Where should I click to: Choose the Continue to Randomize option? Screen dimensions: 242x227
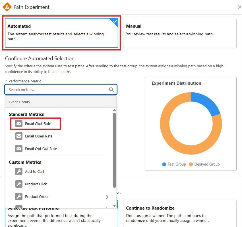pyautogui.click(x=180, y=213)
